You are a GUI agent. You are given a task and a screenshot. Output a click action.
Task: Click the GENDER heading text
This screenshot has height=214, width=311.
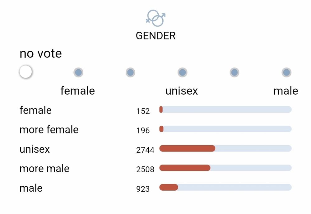click(155, 36)
